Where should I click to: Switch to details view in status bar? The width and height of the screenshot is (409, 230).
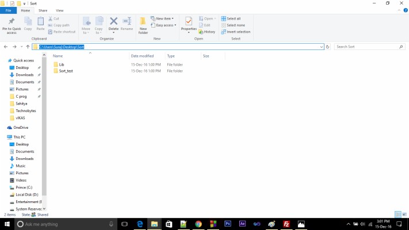pos(397,214)
